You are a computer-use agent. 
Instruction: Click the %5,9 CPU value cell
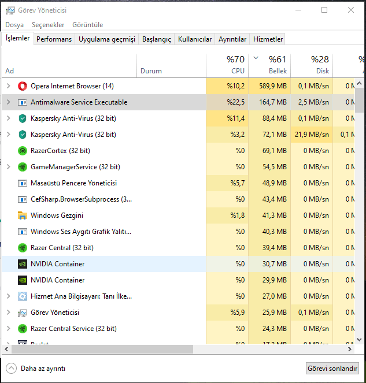(x=227, y=313)
